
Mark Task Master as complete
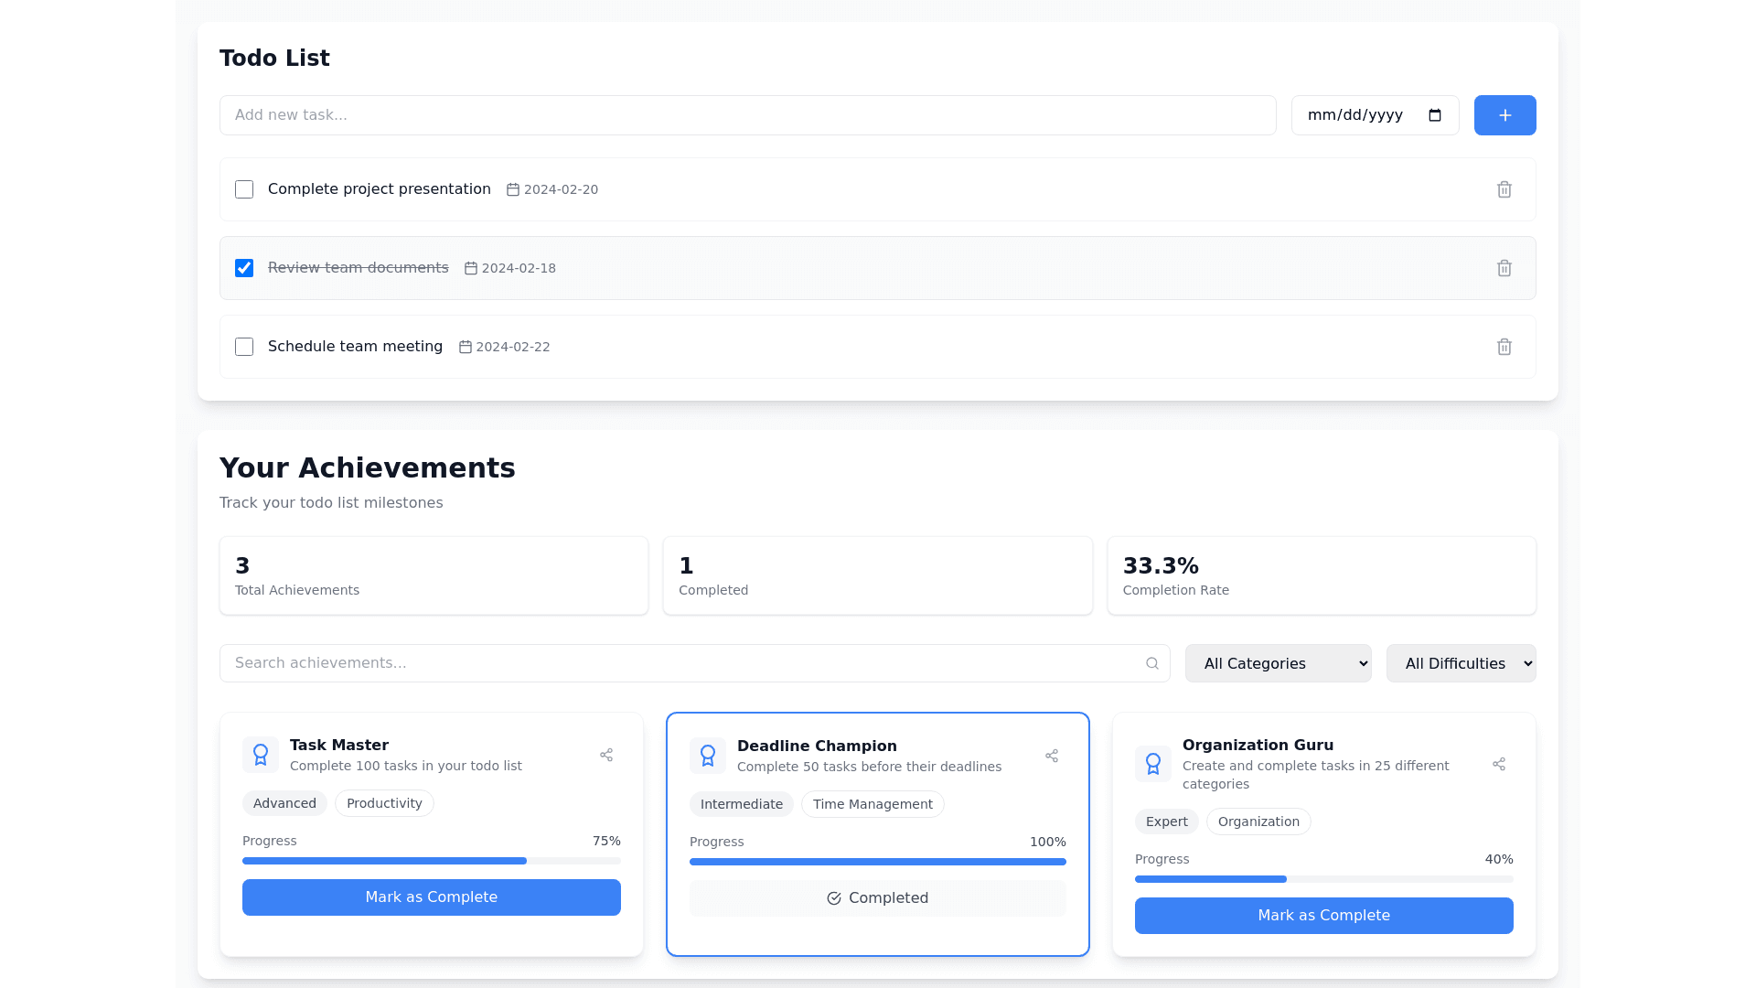(x=431, y=897)
